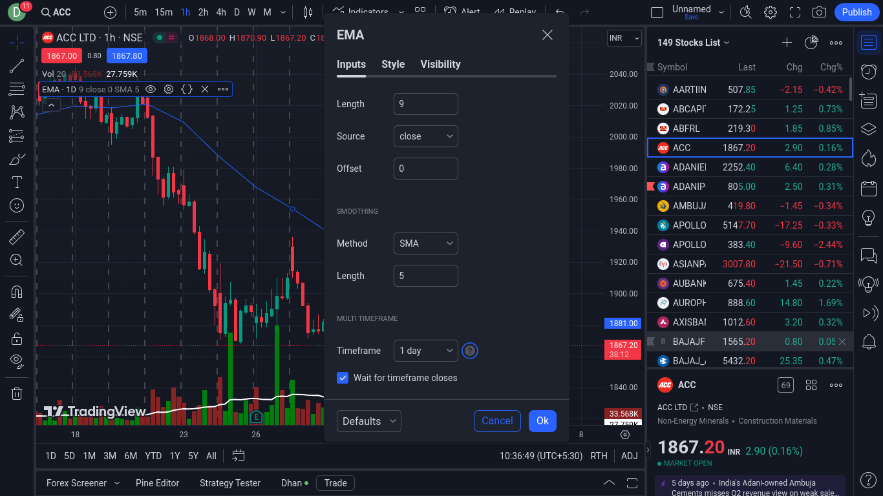Open the Fibonacci retracement tools
Screen dimensions: 883x496
tap(17, 89)
